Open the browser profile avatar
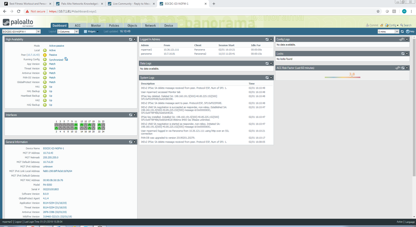416x227 pixels. [x=404, y=11]
